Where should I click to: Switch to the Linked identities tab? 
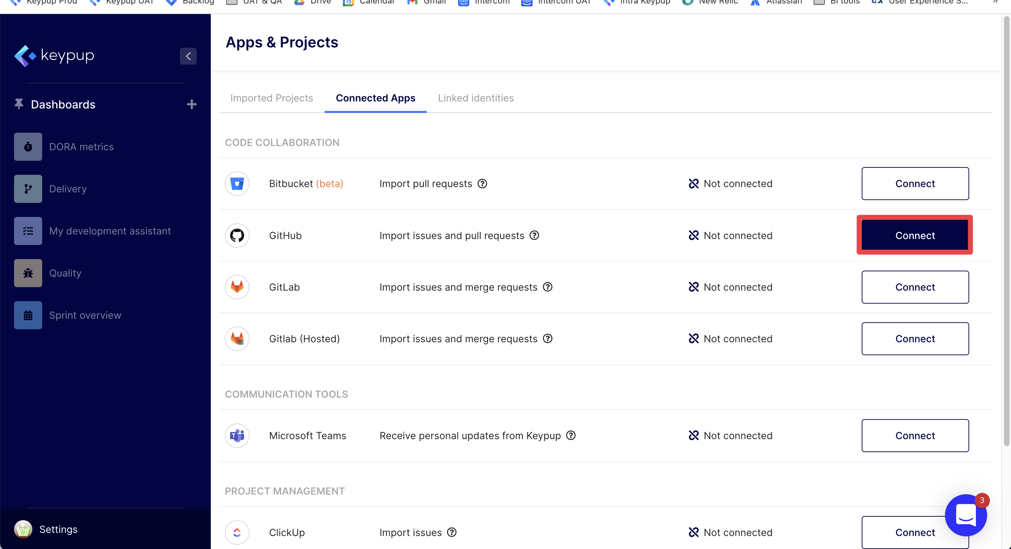[476, 98]
